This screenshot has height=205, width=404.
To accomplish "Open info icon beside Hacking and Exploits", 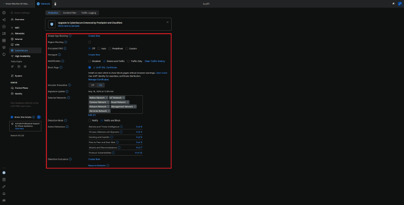I will click(112, 137).
